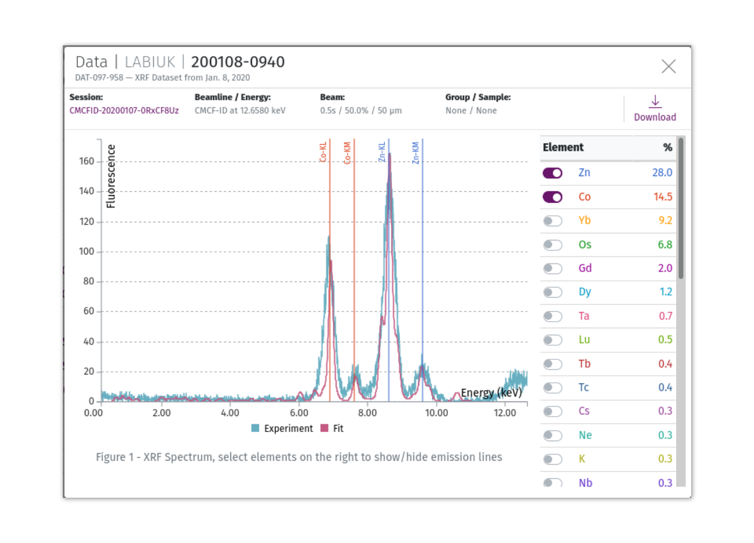The height and width of the screenshot is (543, 754).
Task: Click the 14.5 percent value
Action: pos(663,197)
